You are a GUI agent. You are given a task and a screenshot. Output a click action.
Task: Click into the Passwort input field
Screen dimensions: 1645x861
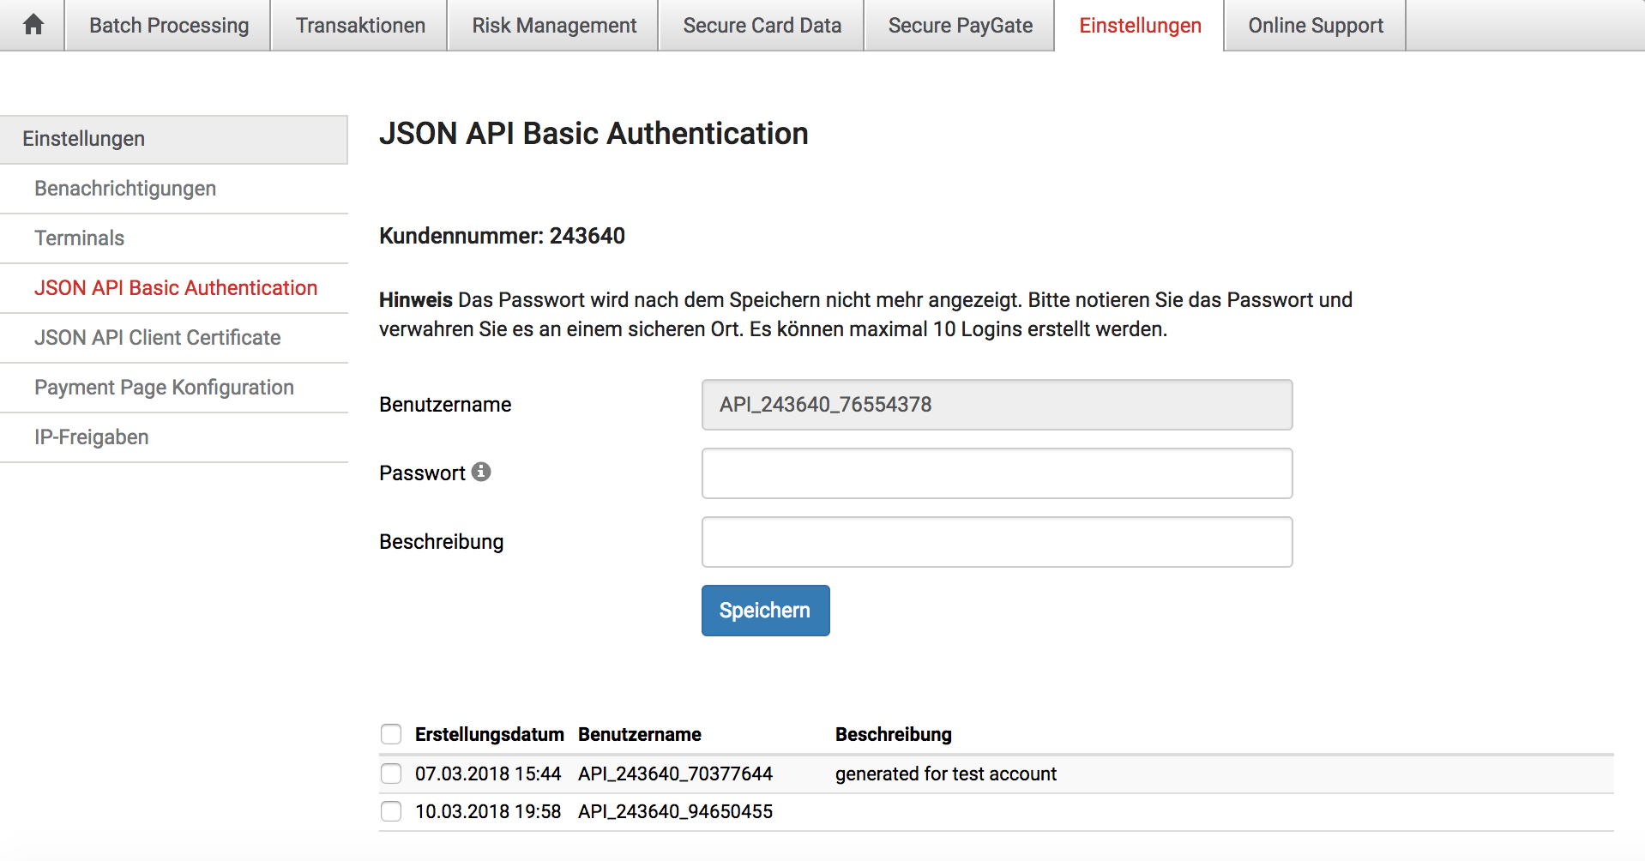click(996, 473)
